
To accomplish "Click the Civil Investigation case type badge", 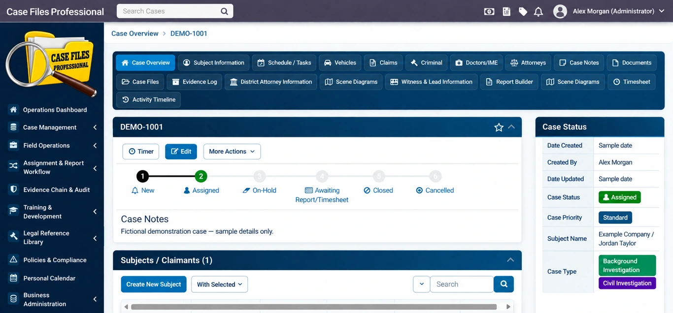I will [627, 283].
